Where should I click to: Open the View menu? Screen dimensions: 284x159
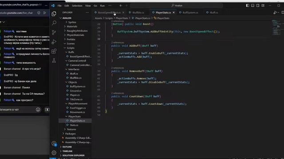[x=88, y=6]
